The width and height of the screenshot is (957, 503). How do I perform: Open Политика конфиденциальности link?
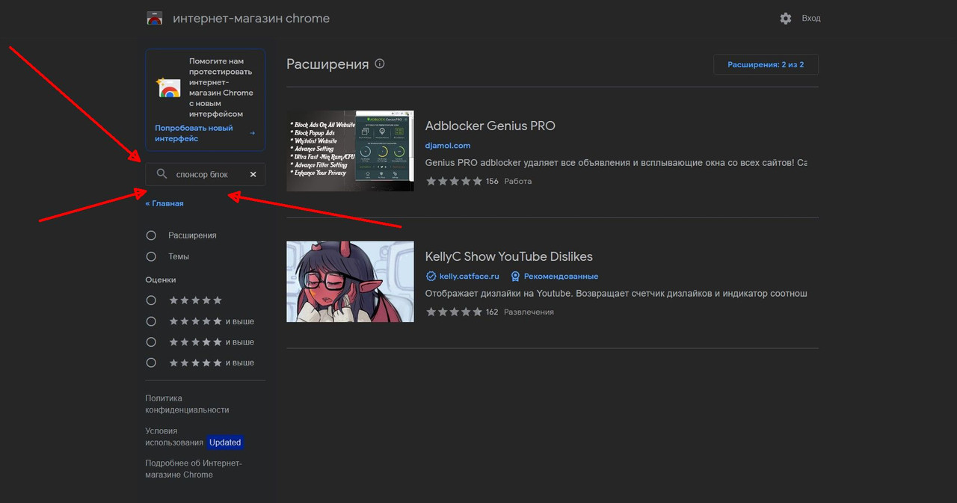pyautogui.click(x=187, y=404)
